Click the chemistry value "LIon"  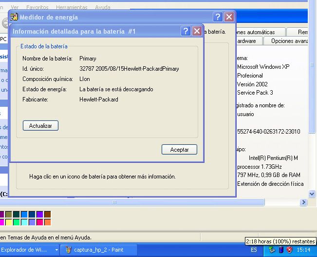(x=85, y=79)
